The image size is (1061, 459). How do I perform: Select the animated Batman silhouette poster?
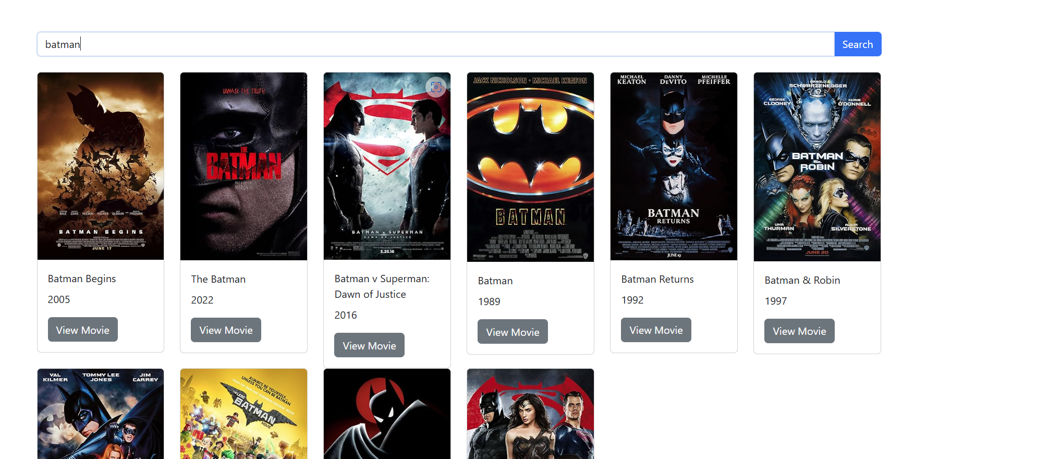click(x=387, y=414)
